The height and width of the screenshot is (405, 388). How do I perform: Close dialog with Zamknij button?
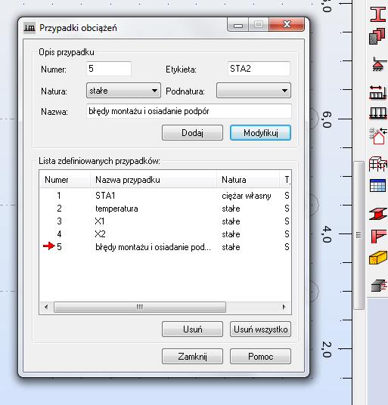click(x=192, y=357)
